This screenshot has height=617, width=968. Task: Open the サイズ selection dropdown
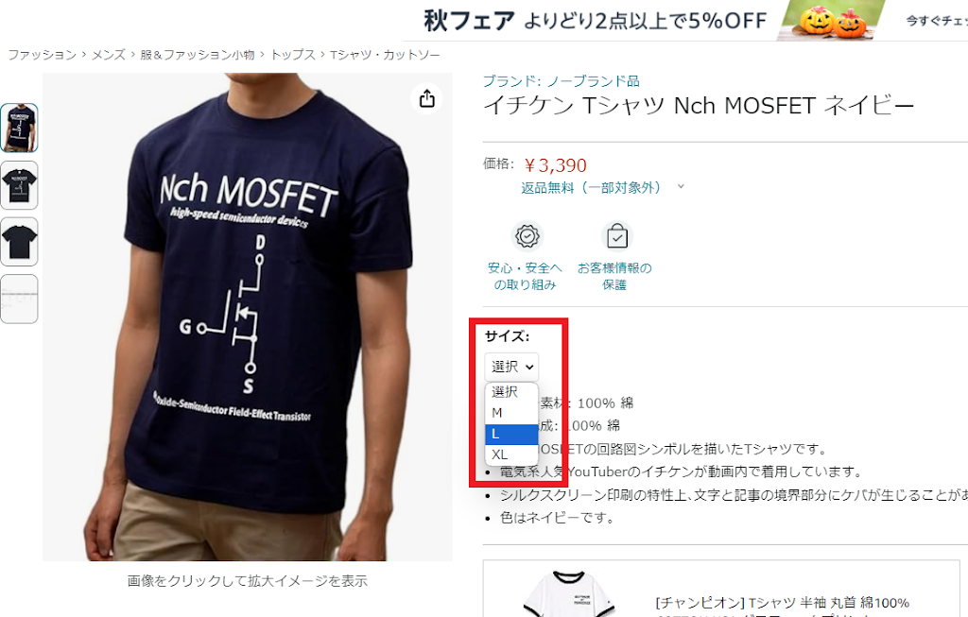point(511,367)
